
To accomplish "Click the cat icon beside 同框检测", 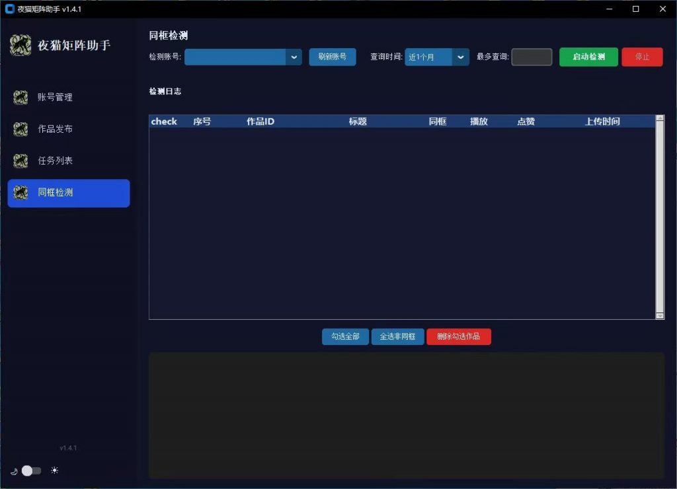I will coord(20,193).
